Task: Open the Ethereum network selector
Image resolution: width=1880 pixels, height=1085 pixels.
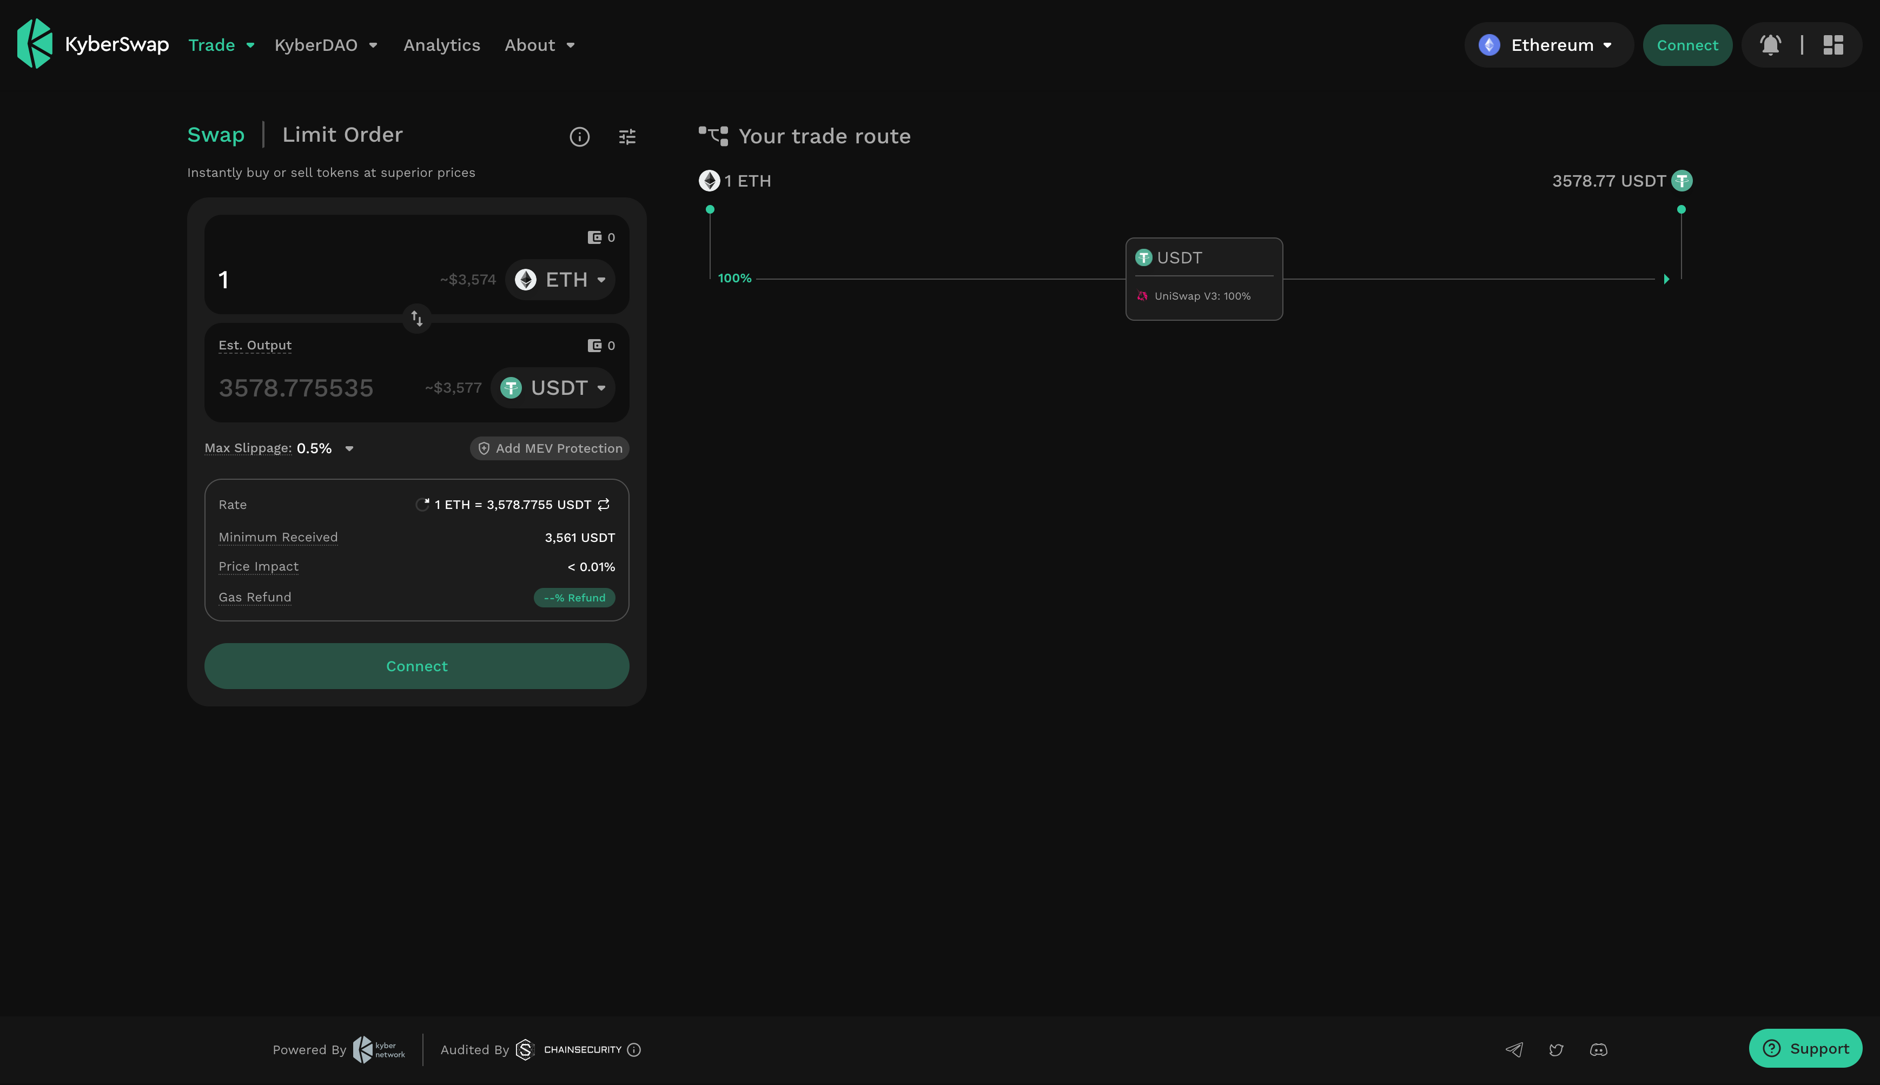Action: point(1548,45)
